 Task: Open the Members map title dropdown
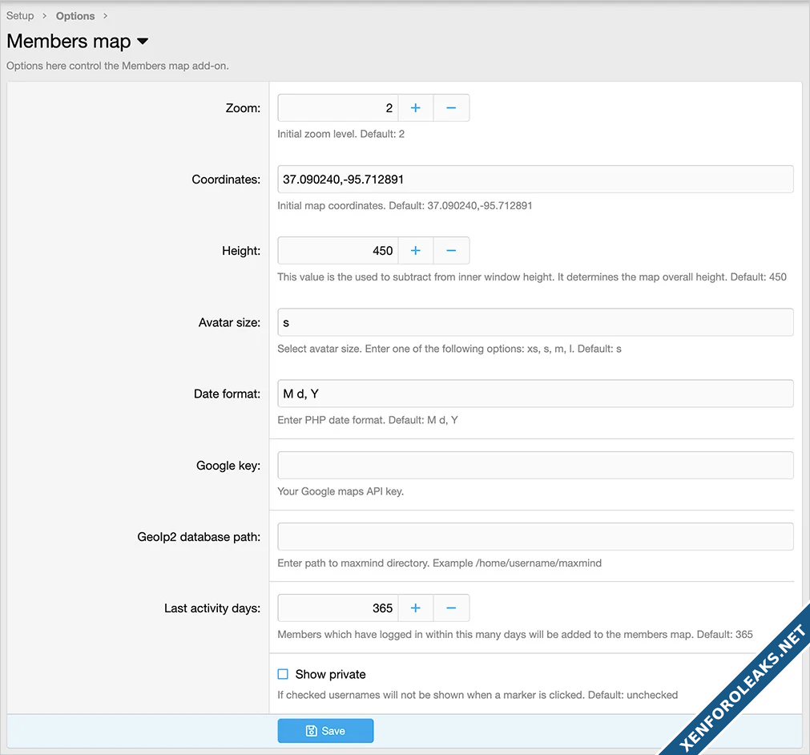143,42
